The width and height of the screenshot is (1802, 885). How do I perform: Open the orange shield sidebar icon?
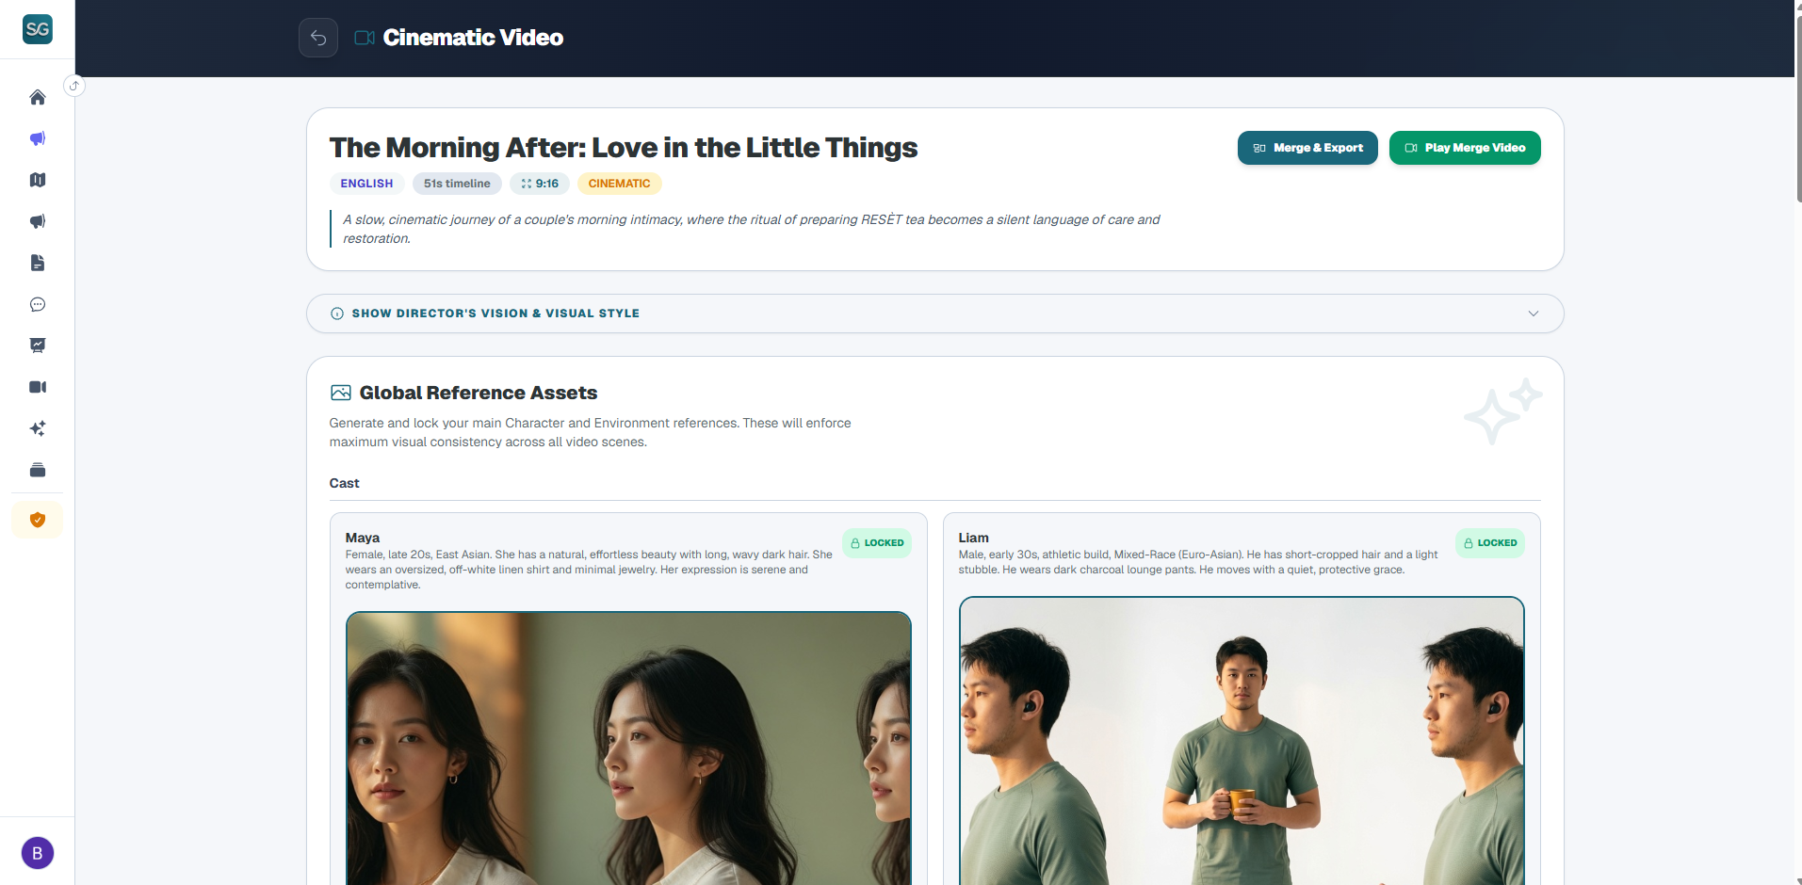tap(38, 520)
